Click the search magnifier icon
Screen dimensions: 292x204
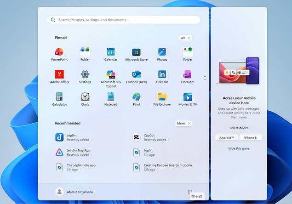(53, 20)
